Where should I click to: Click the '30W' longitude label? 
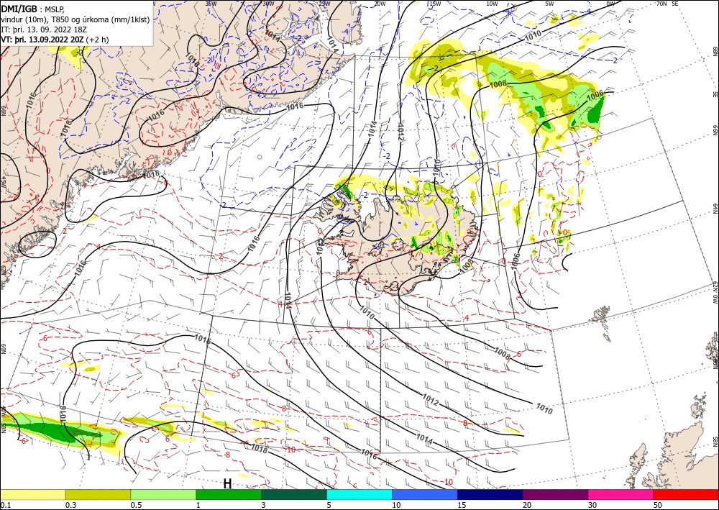[x=267, y=3]
